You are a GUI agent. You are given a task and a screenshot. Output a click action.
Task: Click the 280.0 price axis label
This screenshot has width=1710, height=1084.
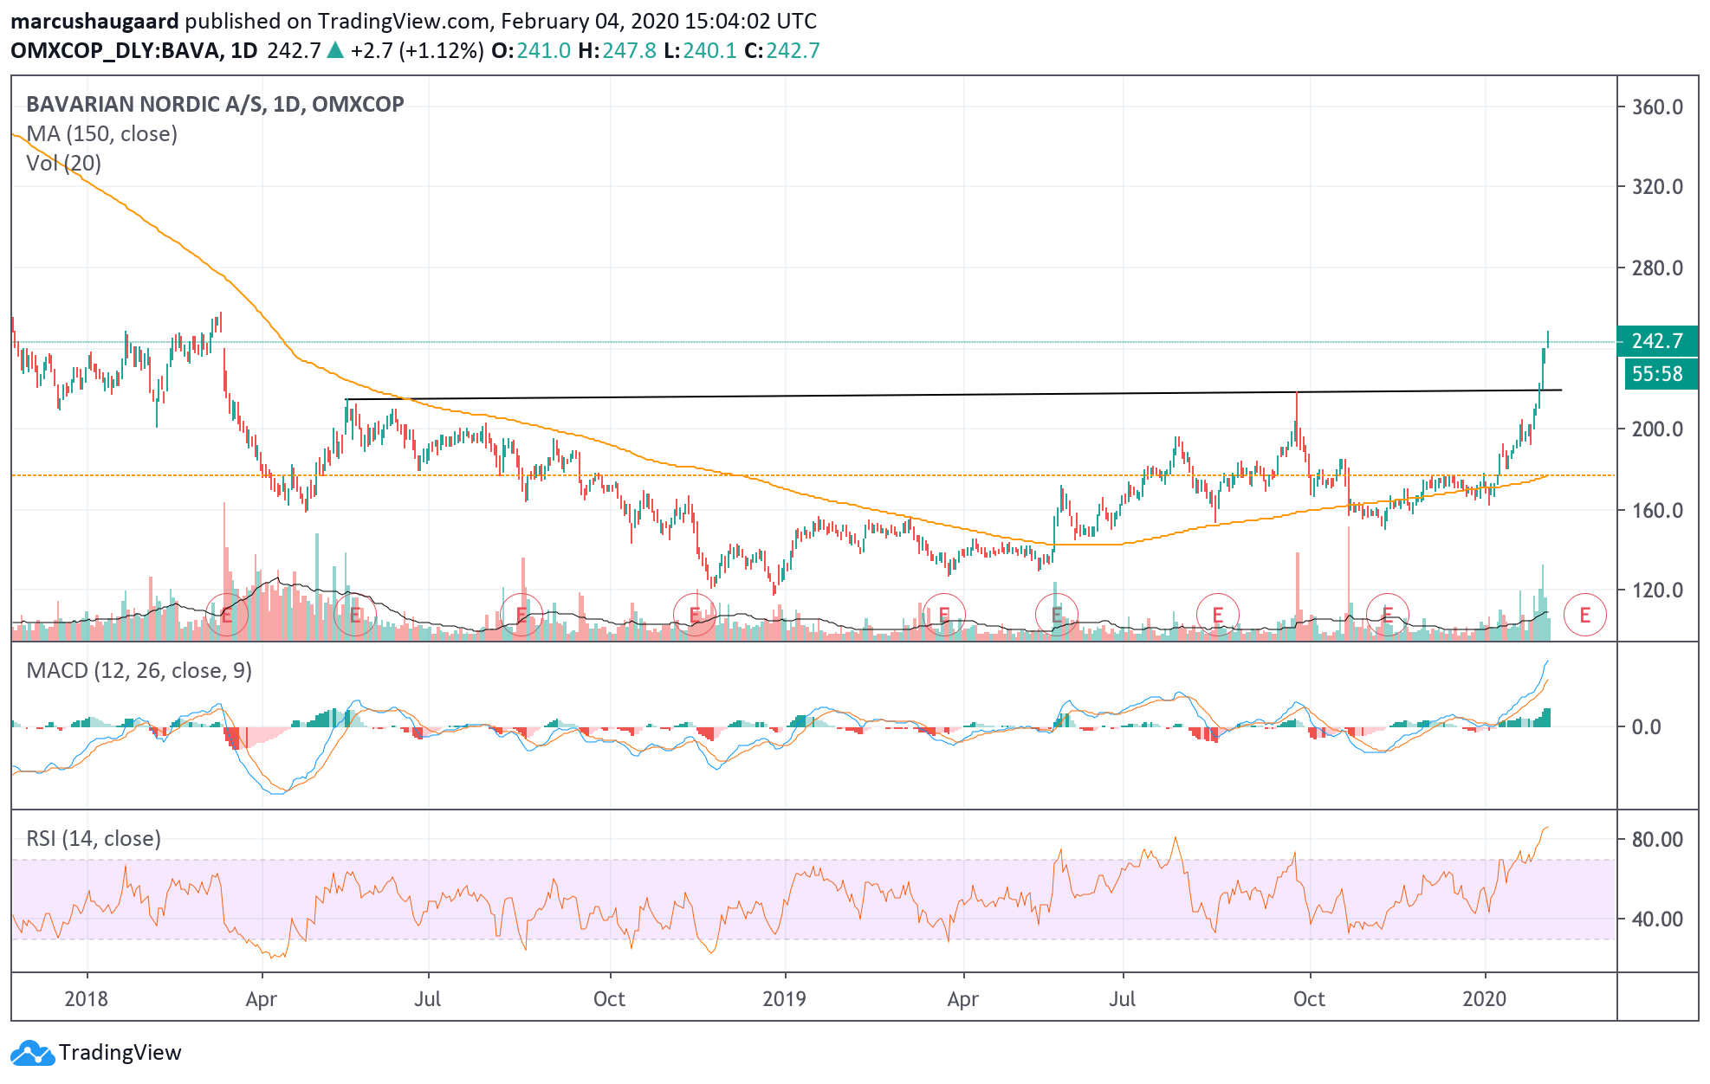pyautogui.click(x=1657, y=268)
